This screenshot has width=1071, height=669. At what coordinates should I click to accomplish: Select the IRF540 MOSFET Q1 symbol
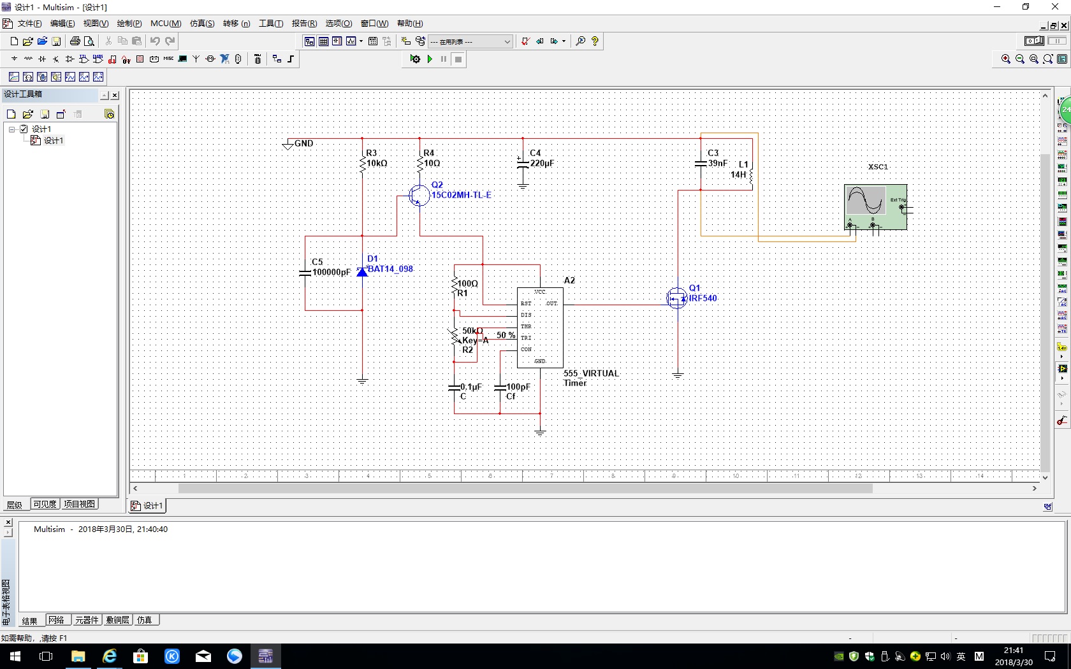tap(677, 298)
